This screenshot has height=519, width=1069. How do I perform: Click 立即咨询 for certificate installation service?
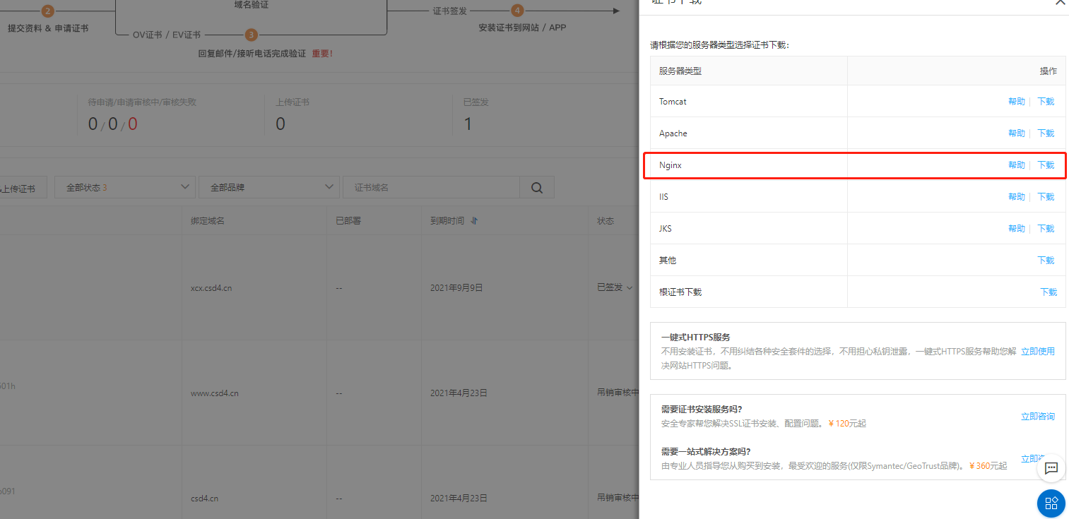1037,416
